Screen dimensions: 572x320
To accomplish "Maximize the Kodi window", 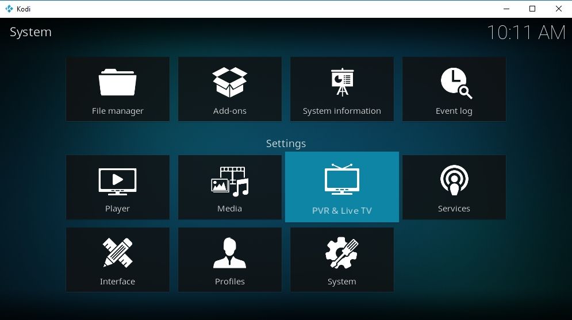I will tap(532, 9).
